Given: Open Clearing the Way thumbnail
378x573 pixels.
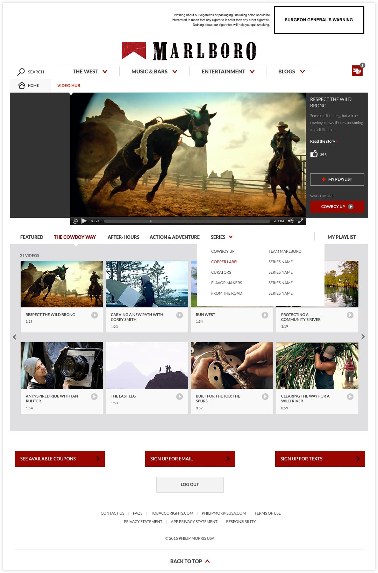Looking at the screenshot, I should click(x=317, y=365).
